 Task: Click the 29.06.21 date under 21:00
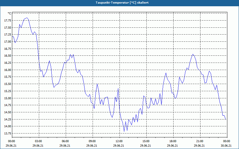[199, 146]
